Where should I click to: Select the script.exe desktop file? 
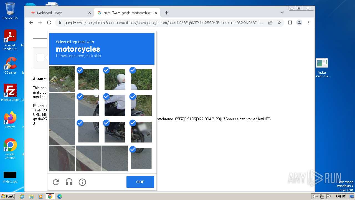pyautogui.click(x=322, y=68)
